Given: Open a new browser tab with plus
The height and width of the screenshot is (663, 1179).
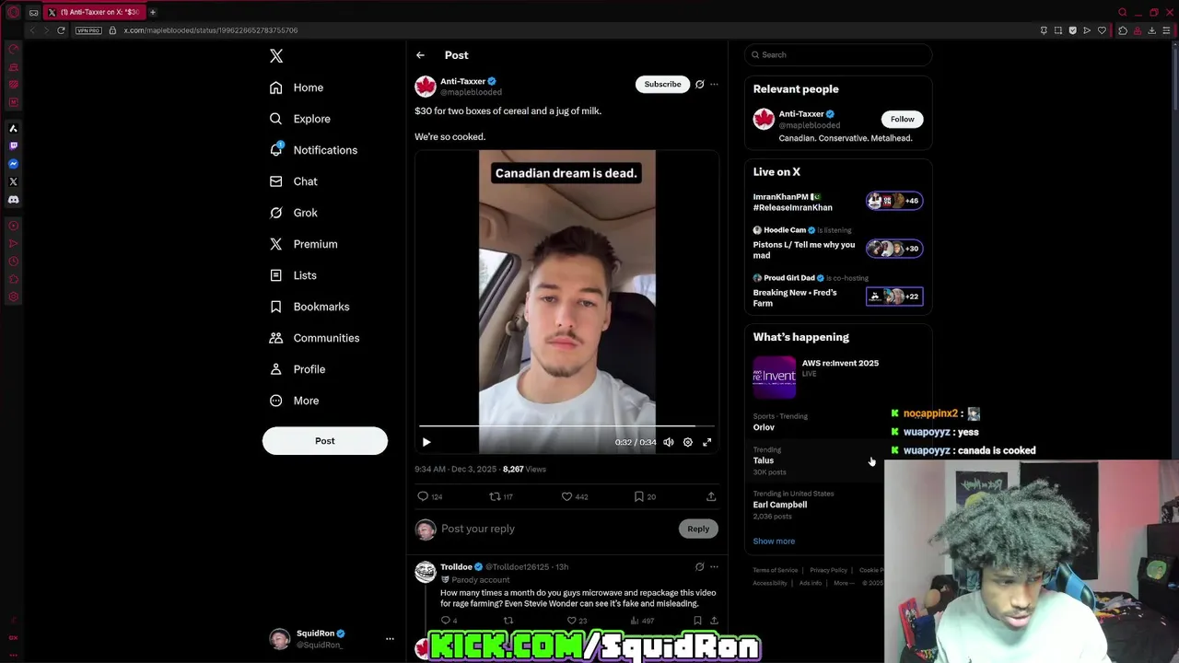Looking at the screenshot, I should pyautogui.click(x=153, y=12).
